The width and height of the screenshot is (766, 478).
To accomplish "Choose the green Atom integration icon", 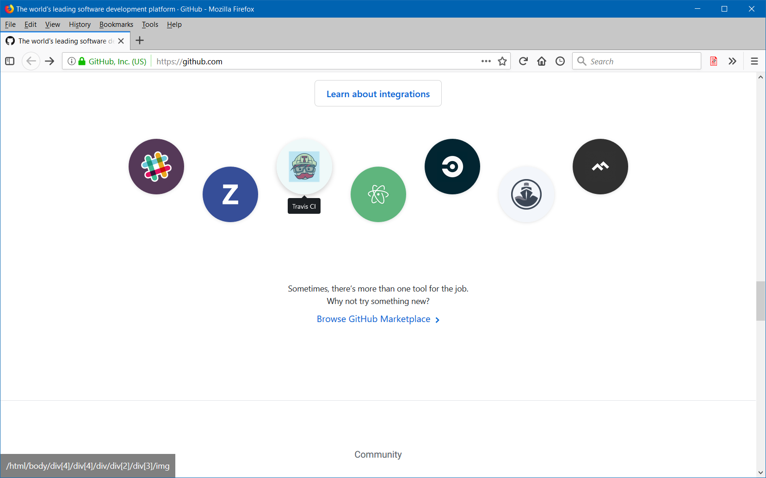I will [378, 194].
